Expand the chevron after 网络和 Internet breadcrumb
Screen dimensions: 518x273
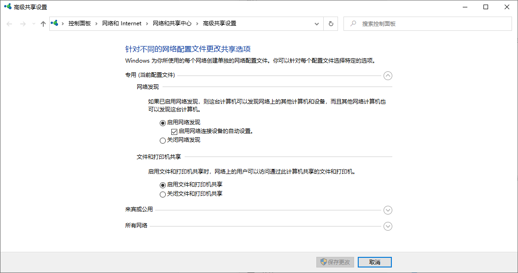click(147, 23)
